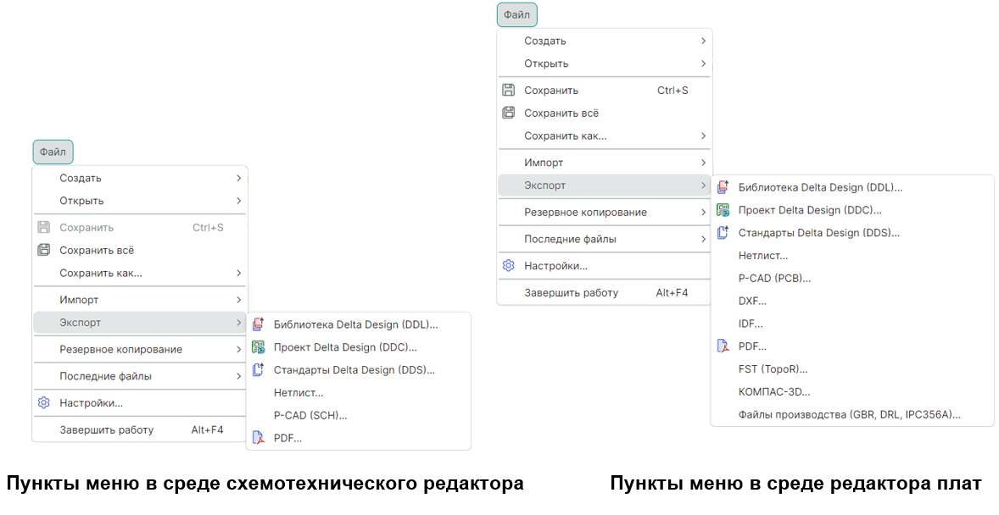Click DDC project export icon in schematic submenu
The width and height of the screenshot is (999, 515).
(x=258, y=347)
